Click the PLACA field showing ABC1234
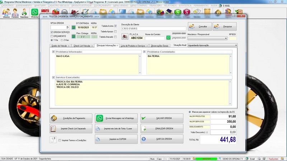The width and height of the screenshot is (287, 161). (137, 38)
